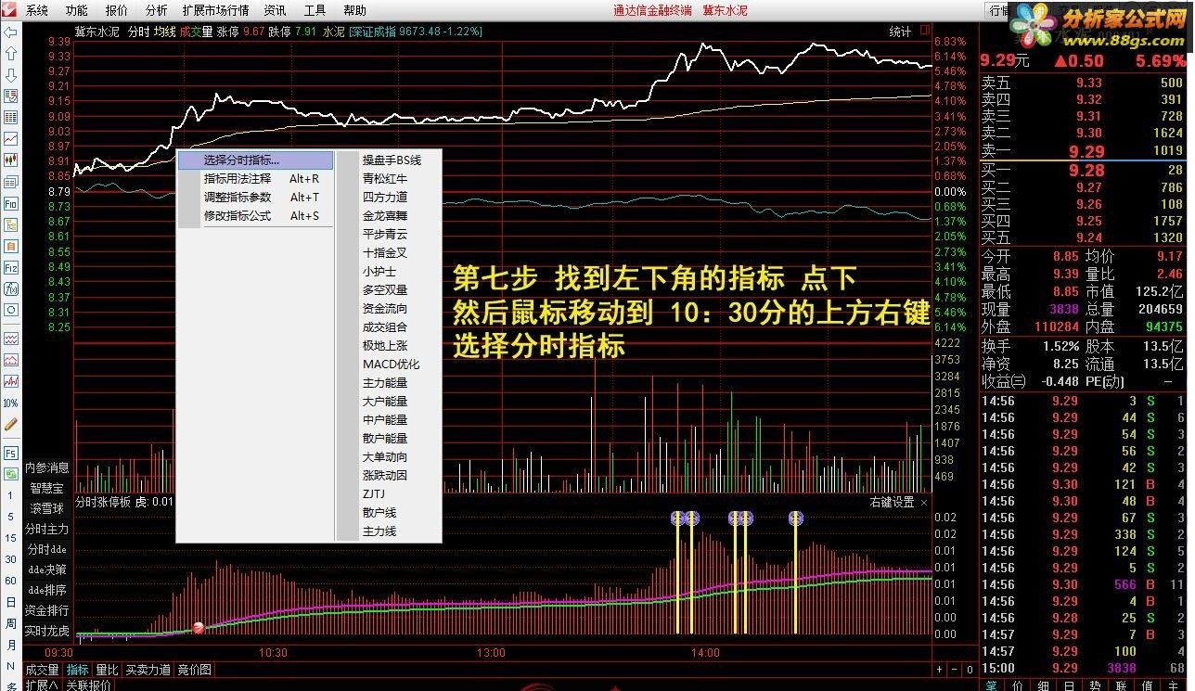Click the plus zoom button below the chart

click(x=940, y=670)
